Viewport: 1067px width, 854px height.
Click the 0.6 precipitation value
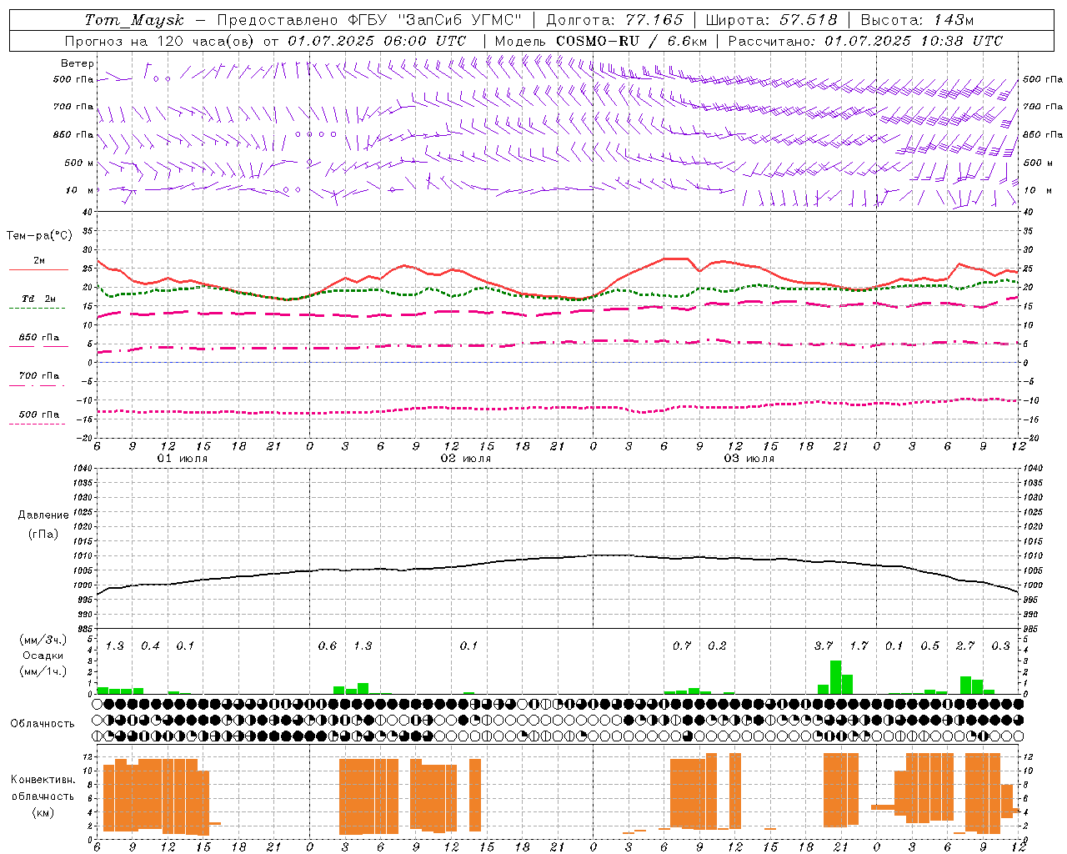pos(328,646)
